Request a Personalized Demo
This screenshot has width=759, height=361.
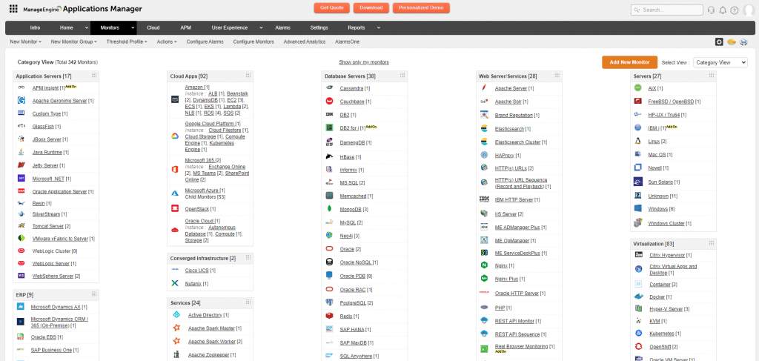[x=421, y=7]
